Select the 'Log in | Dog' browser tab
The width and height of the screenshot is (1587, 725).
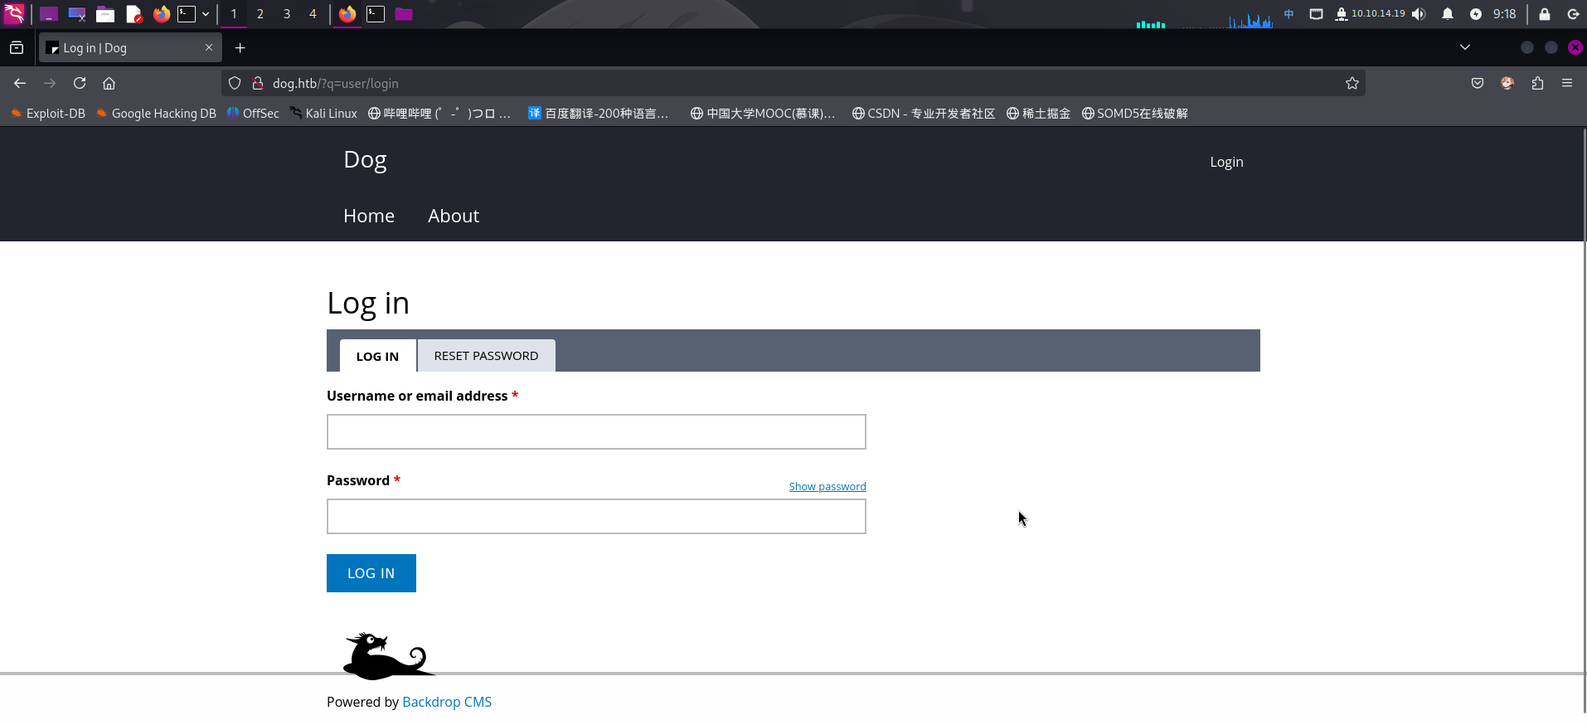(x=130, y=48)
